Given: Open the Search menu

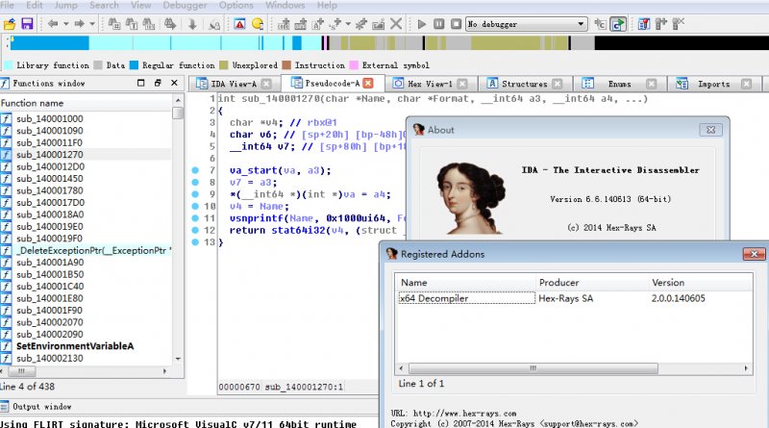Looking at the screenshot, I should tap(104, 6).
